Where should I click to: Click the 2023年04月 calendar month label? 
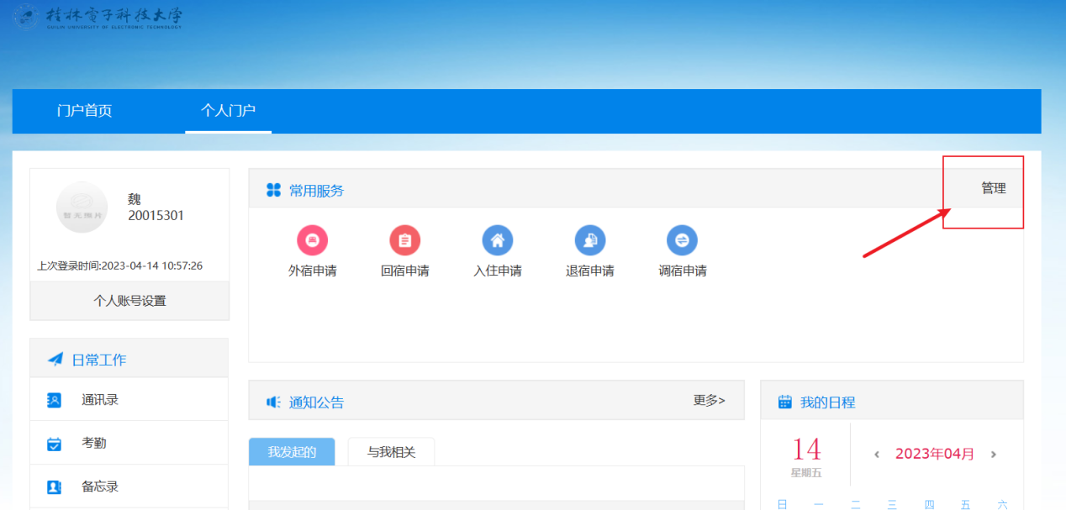pyautogui.click(x=934, y=454)
